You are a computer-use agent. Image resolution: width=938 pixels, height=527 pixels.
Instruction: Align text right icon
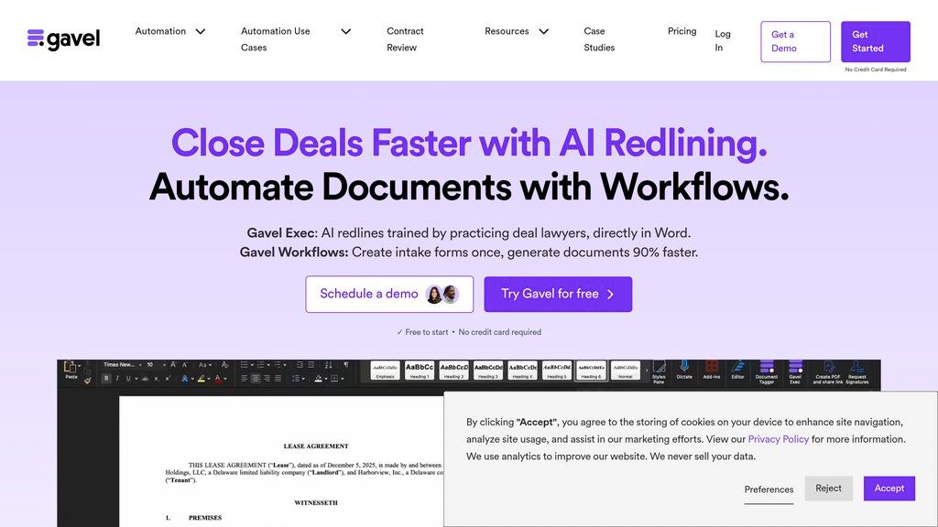(x=267, y=378)
